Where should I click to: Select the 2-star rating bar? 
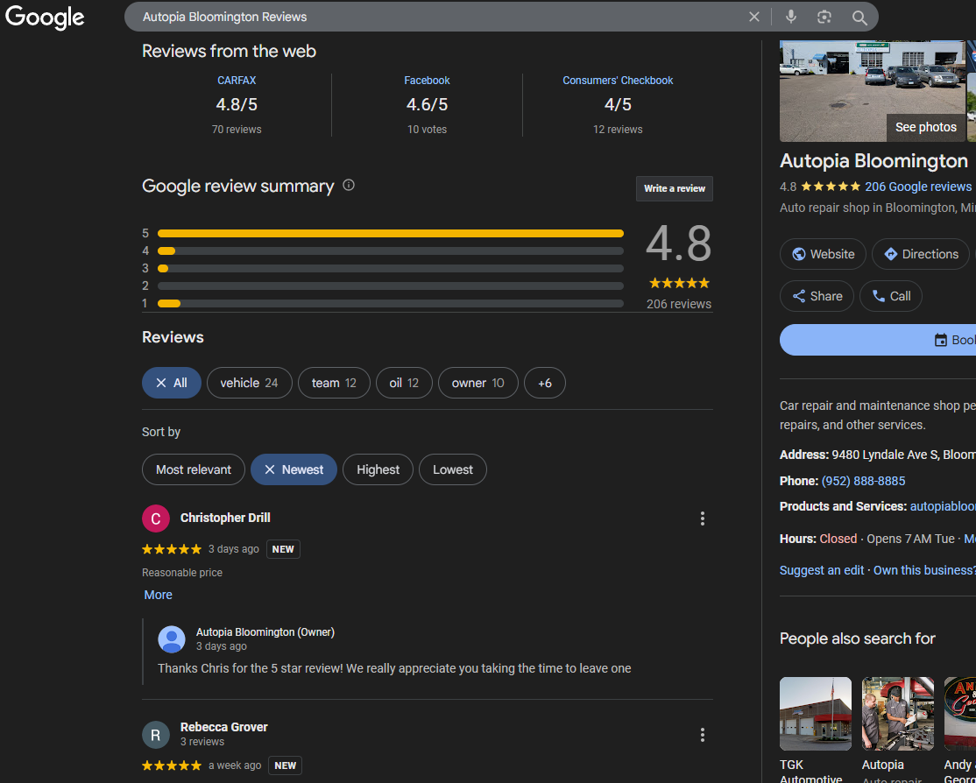tap(390, 286)
